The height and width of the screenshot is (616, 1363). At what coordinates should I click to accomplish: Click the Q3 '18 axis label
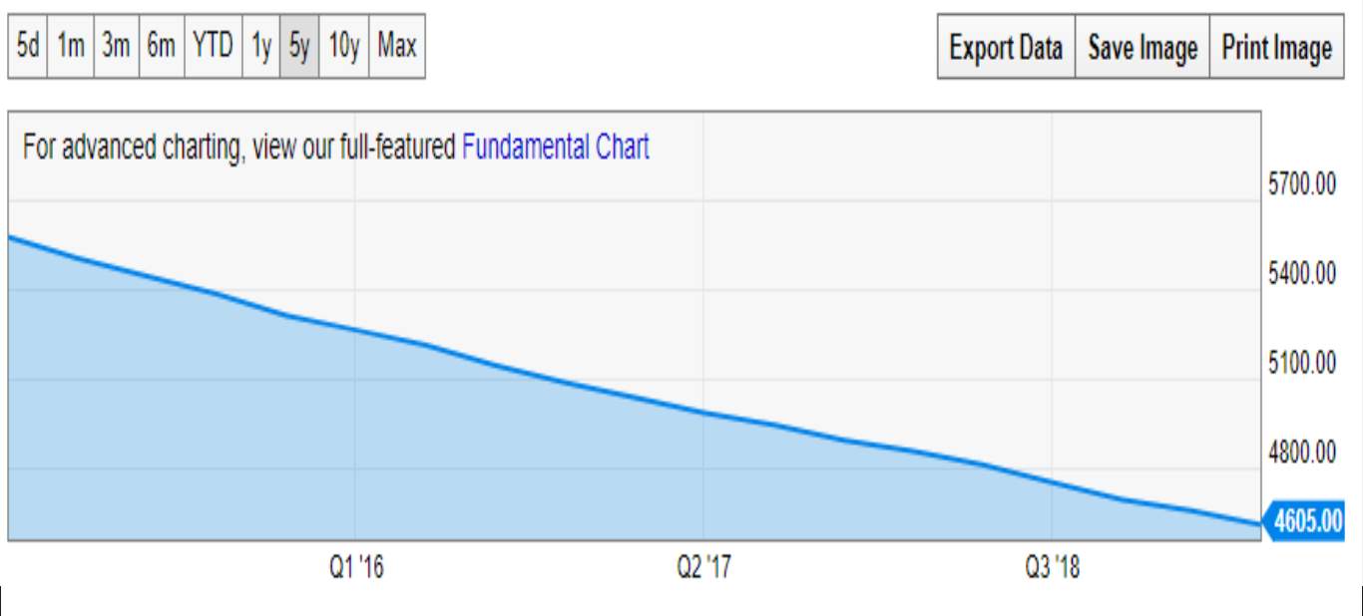[x=1052, y=568]
